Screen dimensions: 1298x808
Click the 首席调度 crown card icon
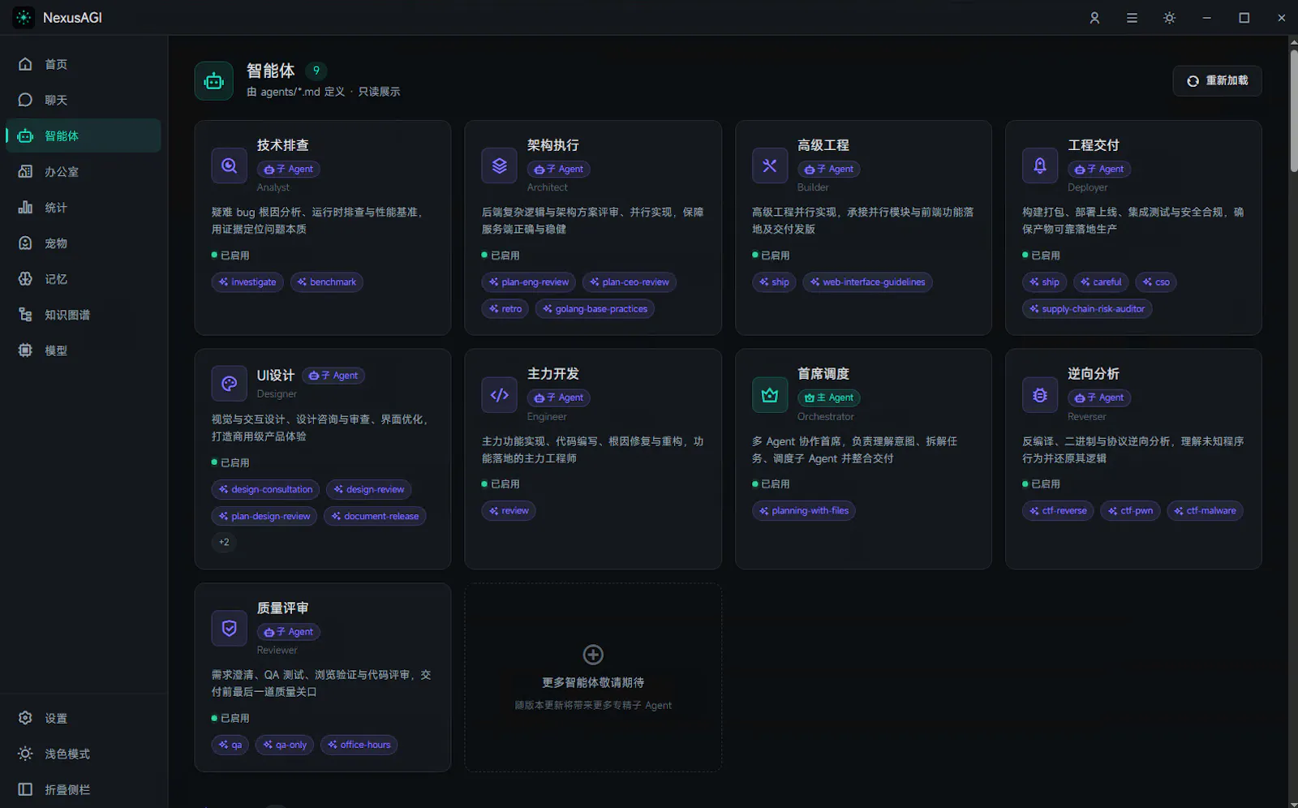770,395
